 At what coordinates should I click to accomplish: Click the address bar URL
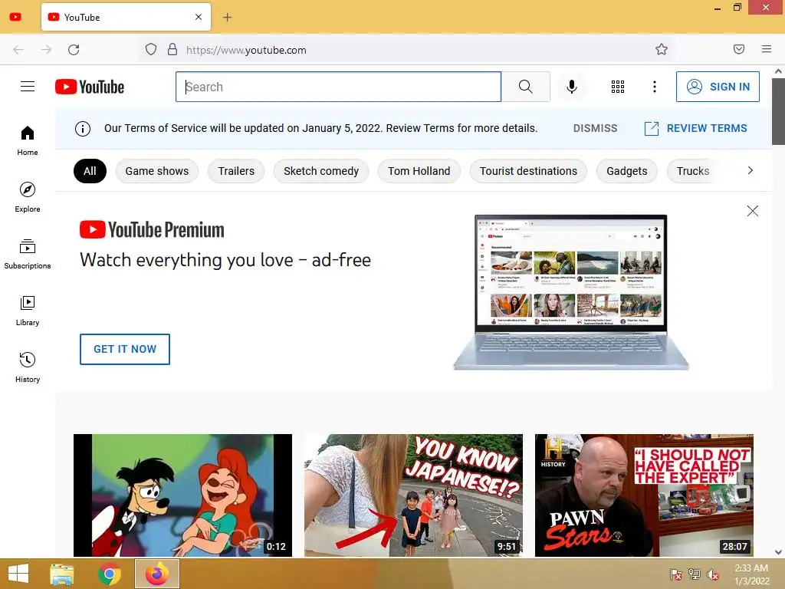coord(246,50)
